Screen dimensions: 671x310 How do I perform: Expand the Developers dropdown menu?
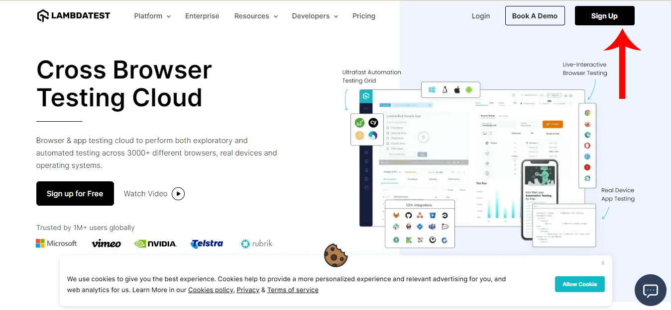315,16
